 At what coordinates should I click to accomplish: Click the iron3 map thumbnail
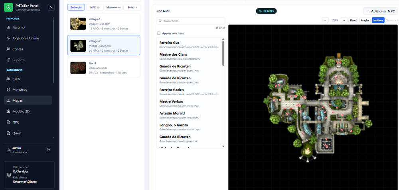pyautogui.click(x=78, y=68)
